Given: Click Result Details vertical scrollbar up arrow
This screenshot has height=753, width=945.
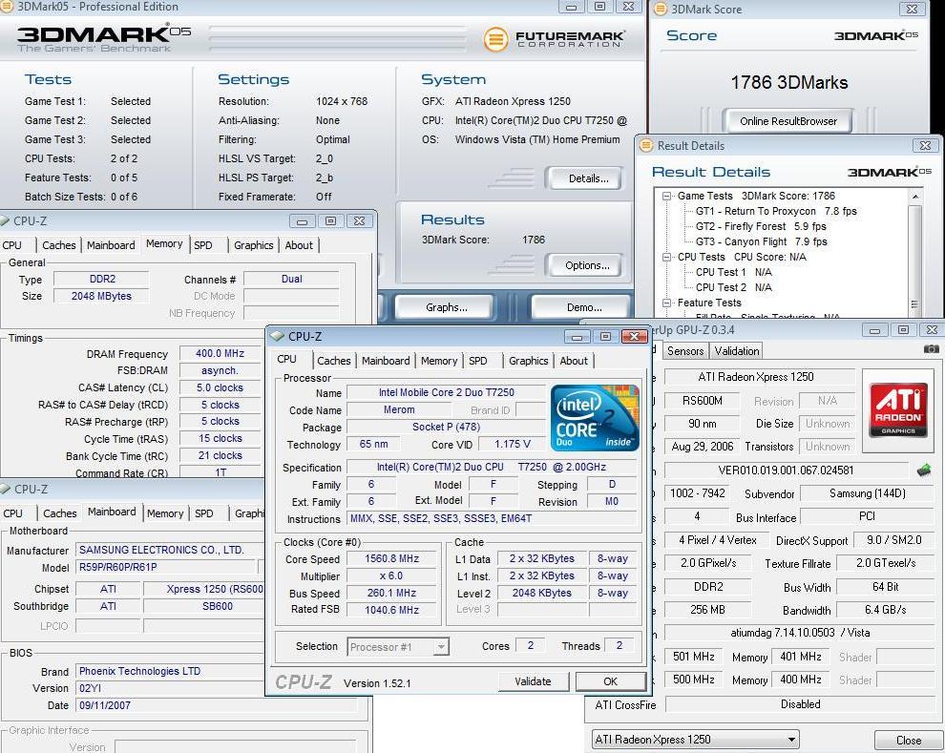Looking at the screenshot, I should click(x=914, y=197).
